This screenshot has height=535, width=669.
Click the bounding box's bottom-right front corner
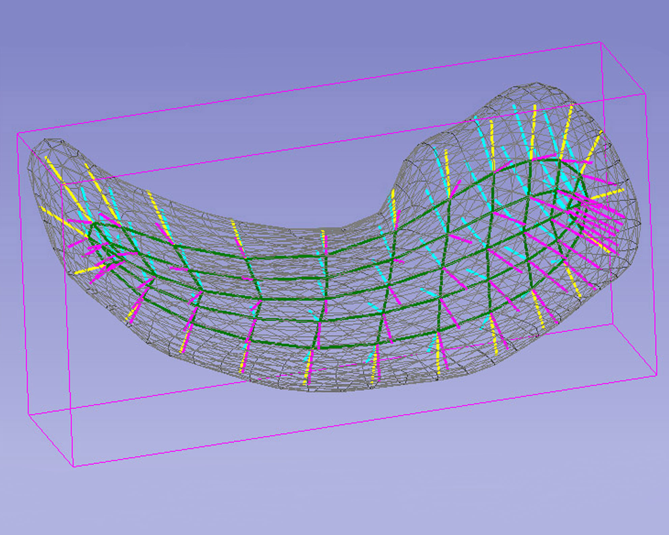[657, 375]
